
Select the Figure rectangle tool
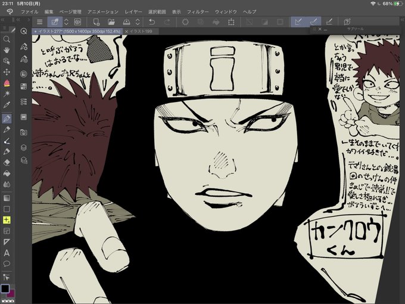coord(7,209)
